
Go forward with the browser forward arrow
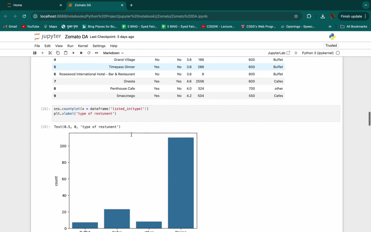click(x=15, y=16)
